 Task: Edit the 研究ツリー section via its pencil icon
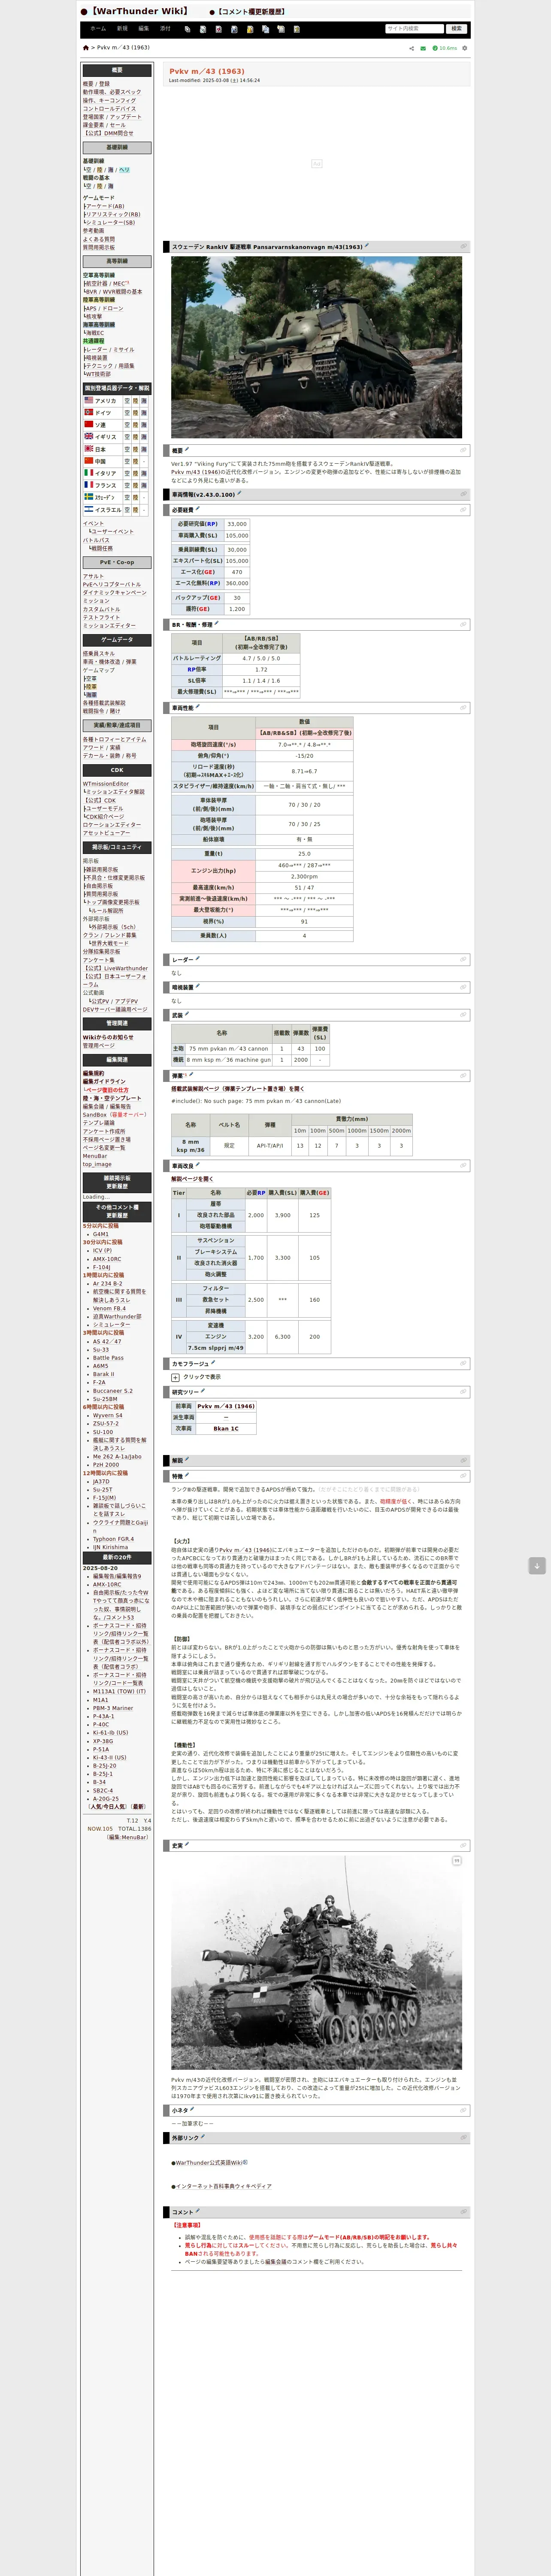[203, 1391]
